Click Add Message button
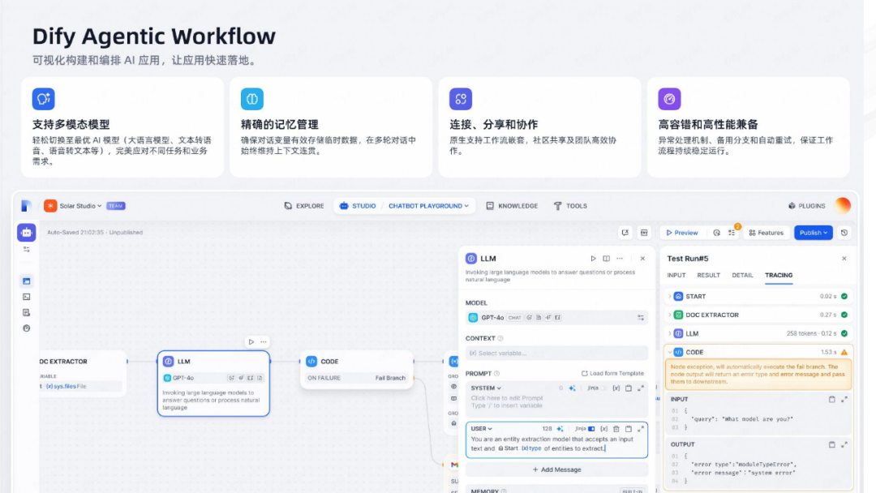 [x=556, y=469]
